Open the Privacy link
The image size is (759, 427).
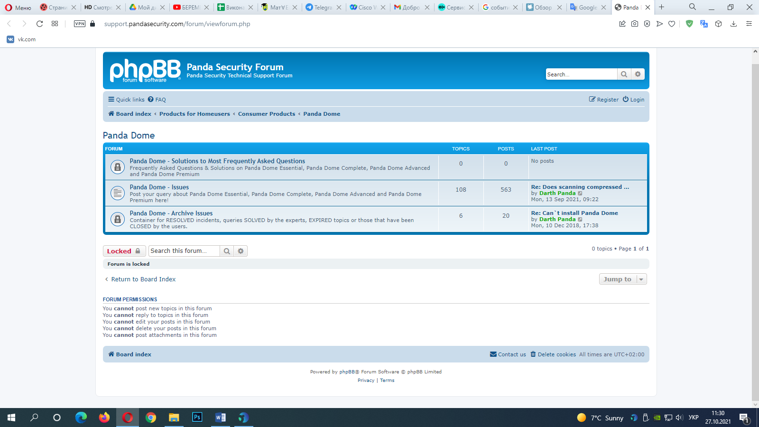tap(366, 381)
